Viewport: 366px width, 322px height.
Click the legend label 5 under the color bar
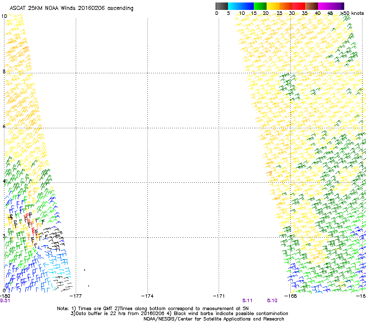pyautogui.click(x=229, y=13)
